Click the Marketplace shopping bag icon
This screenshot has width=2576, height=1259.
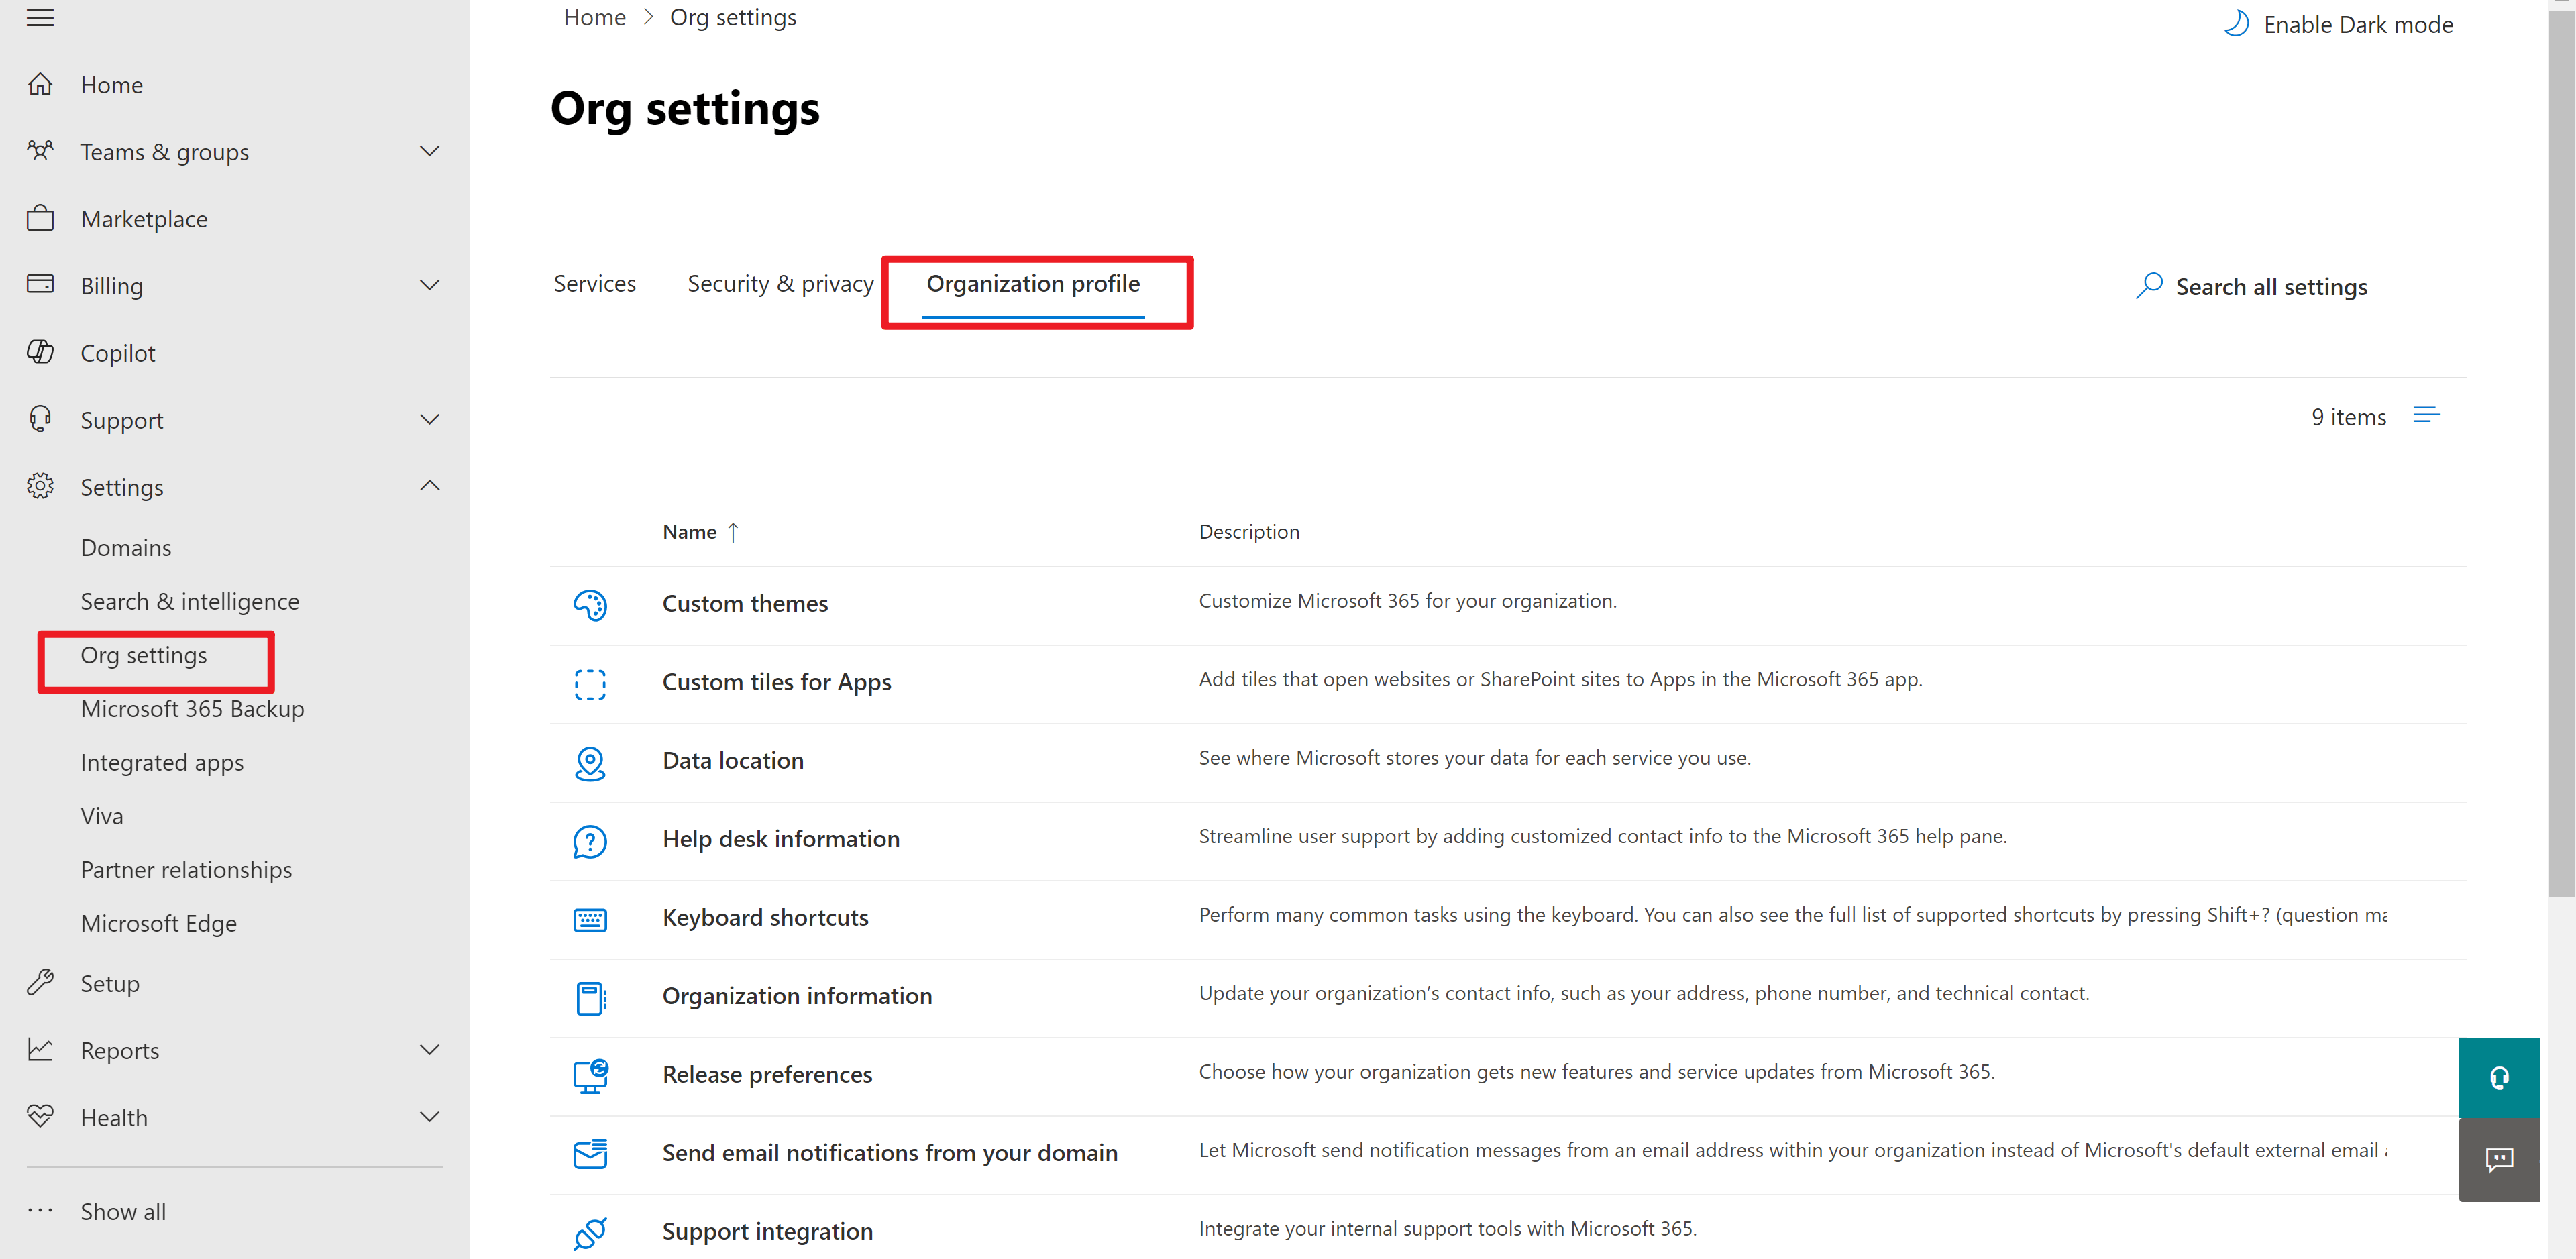click(40, 218)
